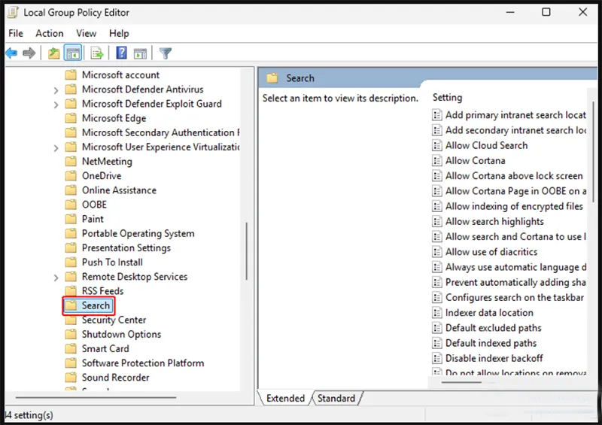Select the Allow Cortana policy setting

click(x=475, y=160)
